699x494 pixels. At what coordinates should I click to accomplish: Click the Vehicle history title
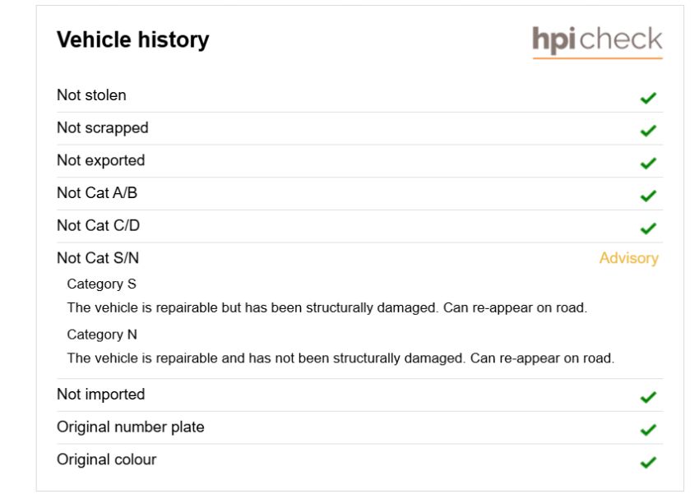click(133, 39)
